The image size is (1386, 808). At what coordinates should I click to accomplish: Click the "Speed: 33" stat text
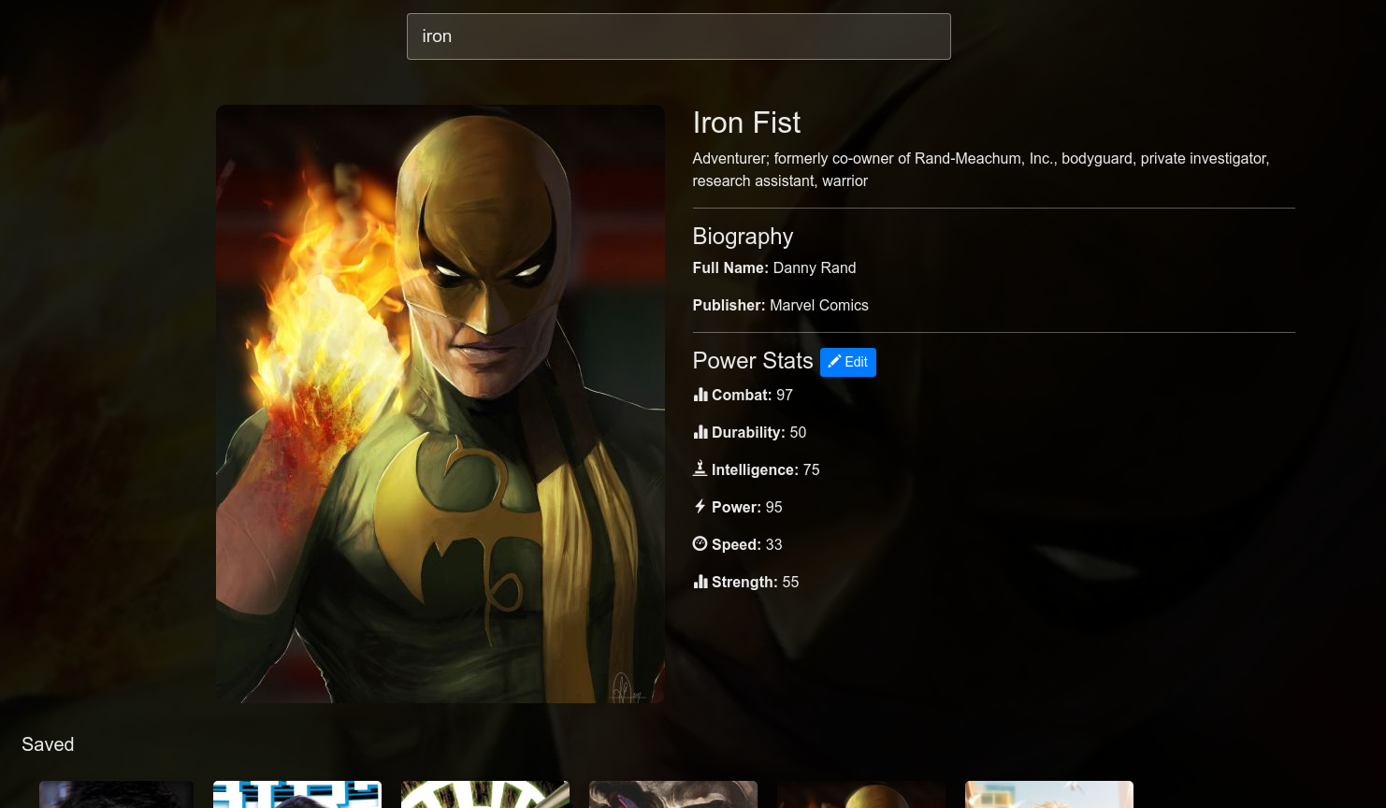tap(746, 544)
